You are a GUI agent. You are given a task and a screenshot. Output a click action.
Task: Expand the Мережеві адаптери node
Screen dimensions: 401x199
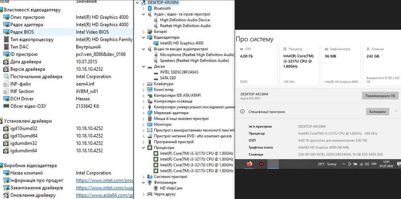(x=144, y=113)
